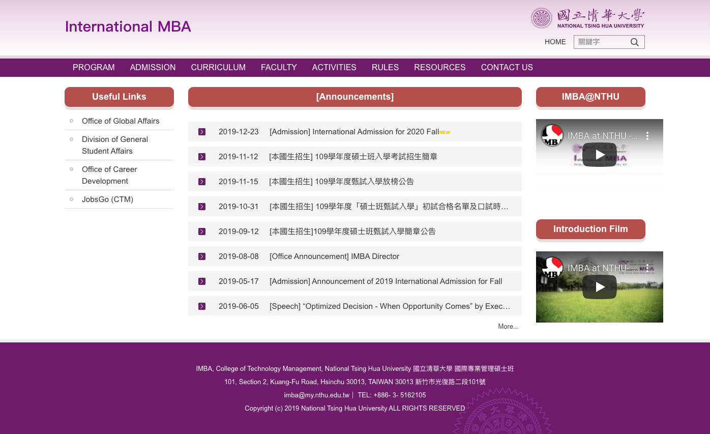Open the FACULTY menu
The image size is (710, 434).
(279, 67)
